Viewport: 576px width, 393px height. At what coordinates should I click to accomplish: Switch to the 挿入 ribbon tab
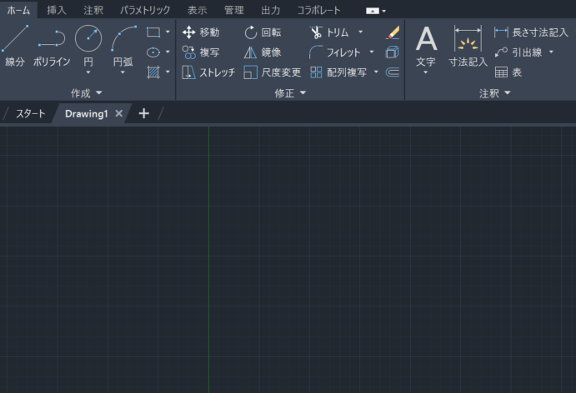point(57,10)
